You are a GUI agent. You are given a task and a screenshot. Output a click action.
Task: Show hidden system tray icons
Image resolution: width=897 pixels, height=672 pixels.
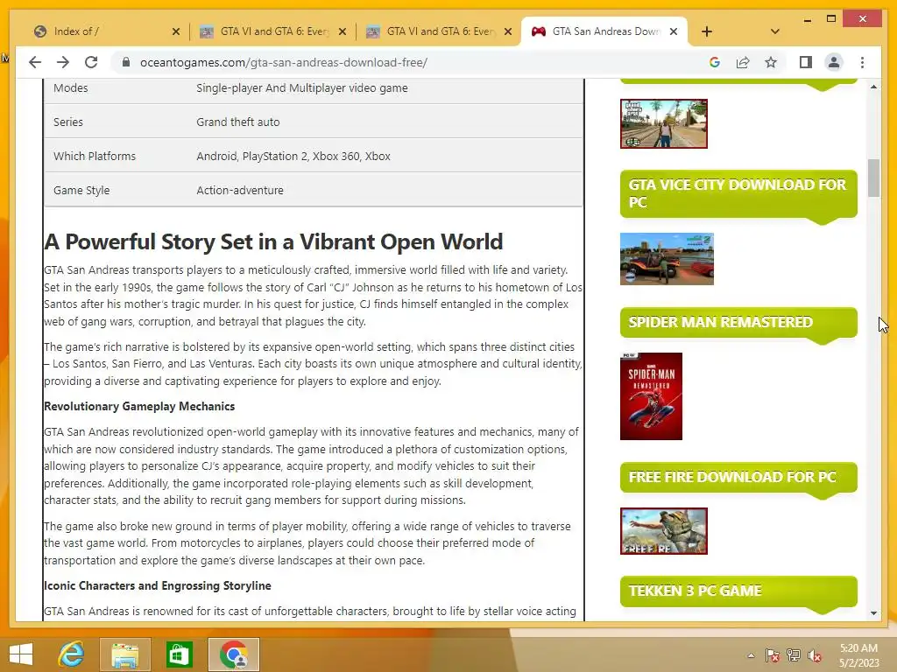point(751,655)
